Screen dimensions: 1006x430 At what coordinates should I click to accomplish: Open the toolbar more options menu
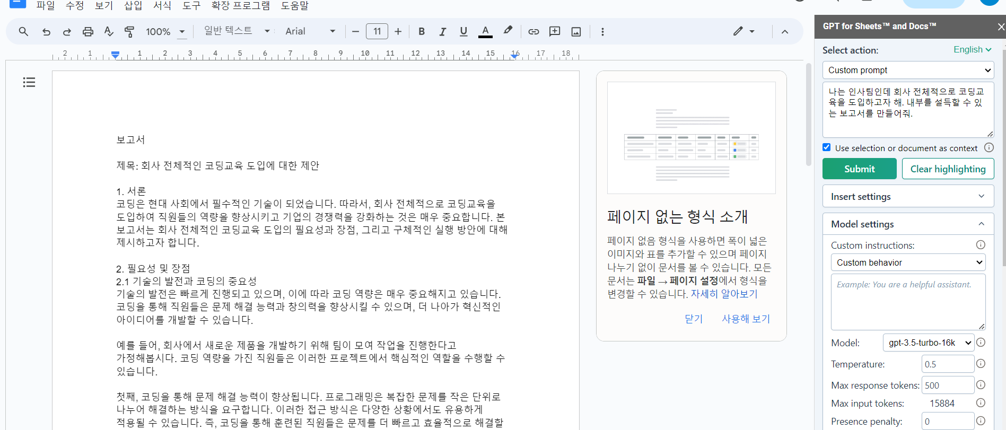[602, 32]
